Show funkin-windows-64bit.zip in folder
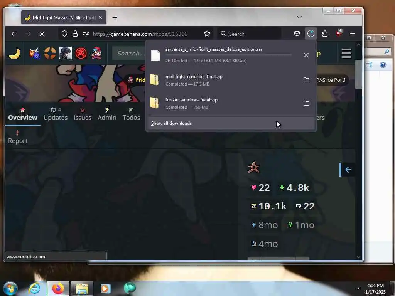Viewport: 395px width, 296px height. (306, 103)
